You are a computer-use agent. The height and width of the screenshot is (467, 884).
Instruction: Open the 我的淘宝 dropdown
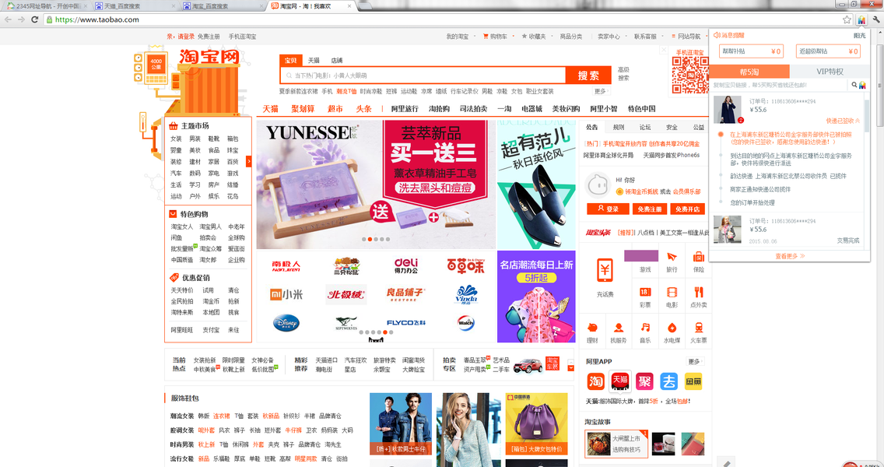point(460,36)
